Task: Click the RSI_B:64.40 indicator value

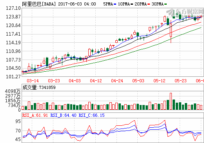Action: 63,115
